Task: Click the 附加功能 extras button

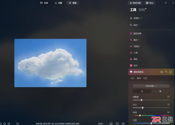Action: coord(135,3)
